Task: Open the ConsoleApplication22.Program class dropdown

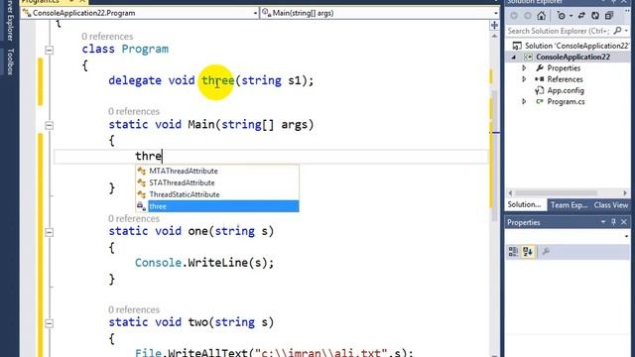Action: click(x=255, y=13)
